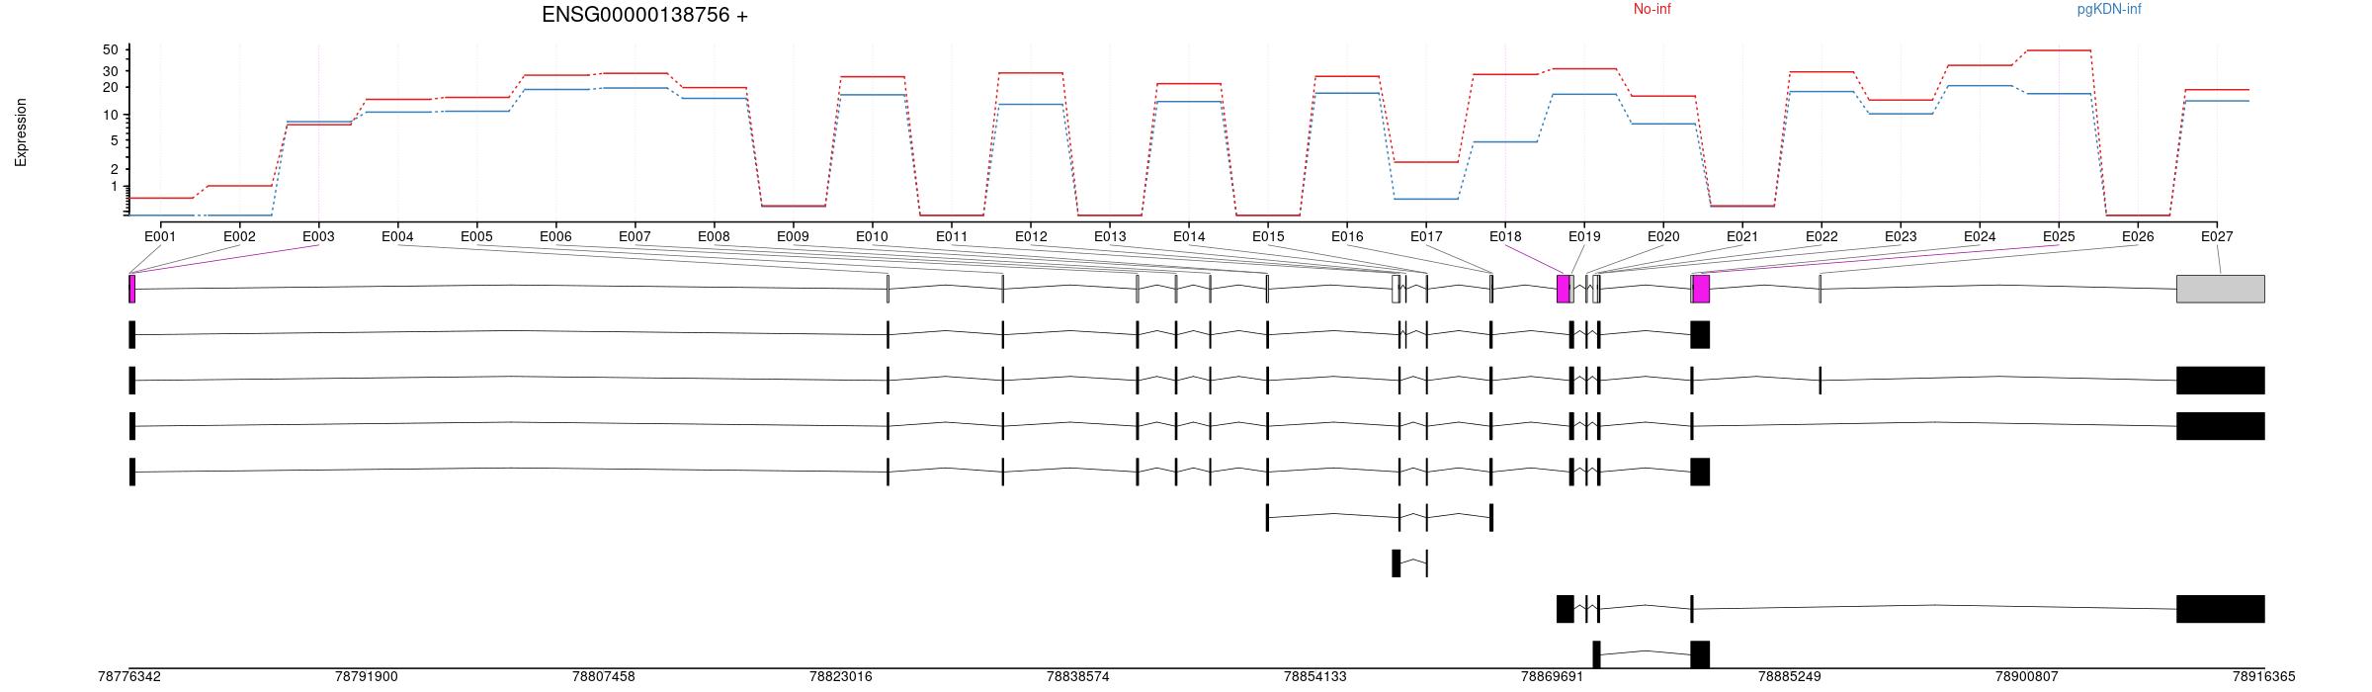Click exon label E016

1347,236
